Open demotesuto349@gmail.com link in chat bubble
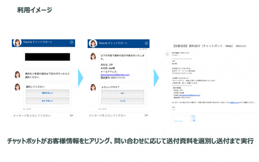The width and height of the screenshot is (259, 162). pyautogui.click(x=115, y=75)
